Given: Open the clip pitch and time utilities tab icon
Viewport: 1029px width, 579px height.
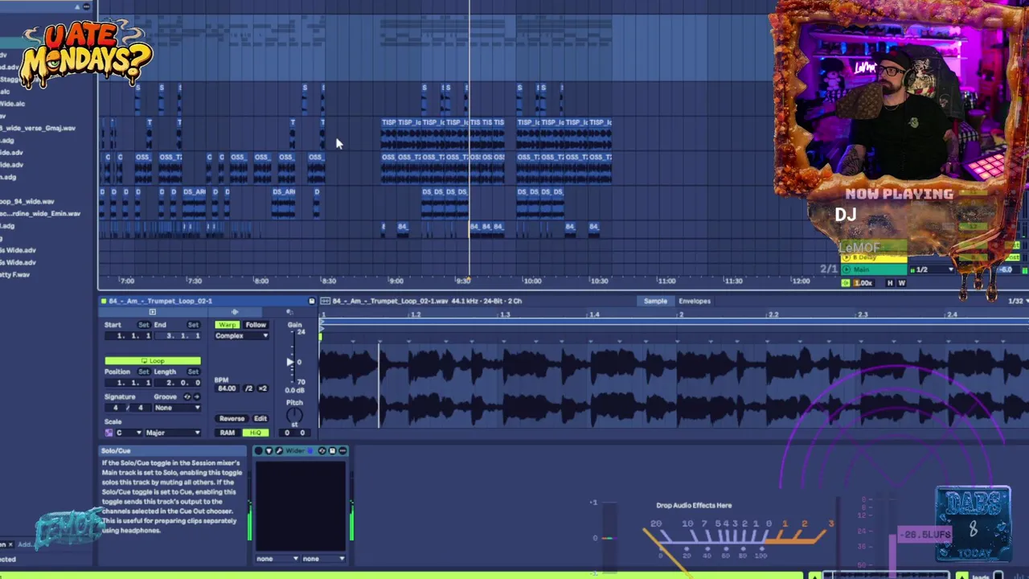Looking at the screenshot, I should click(x=289, y=312).
